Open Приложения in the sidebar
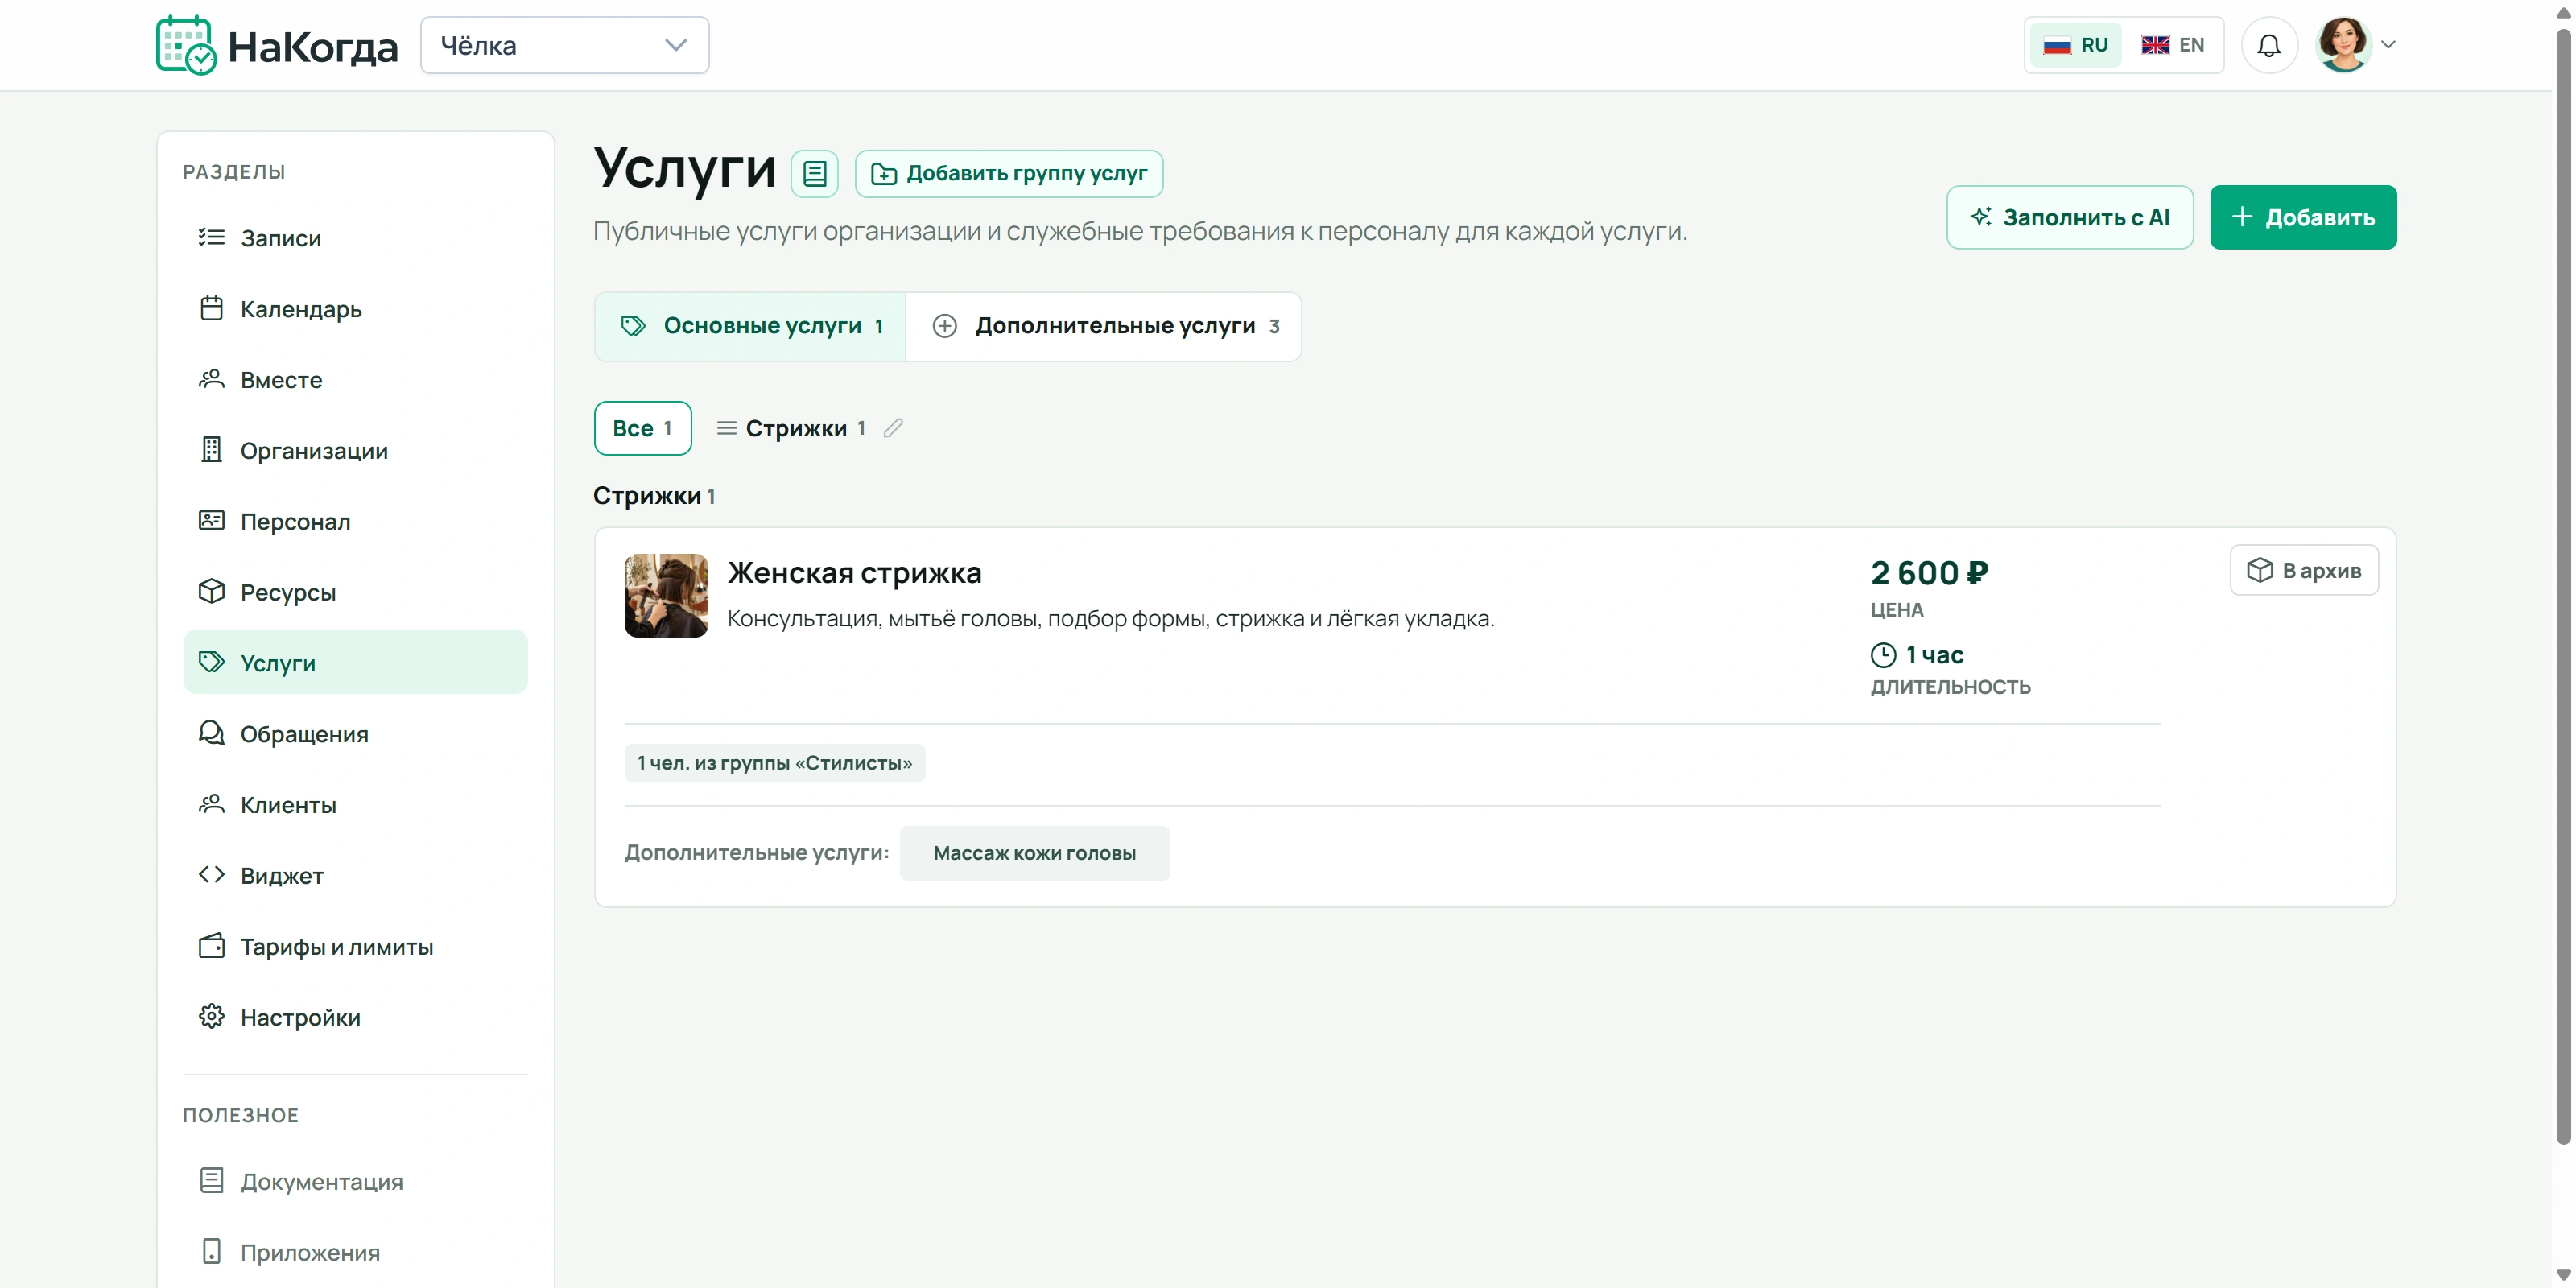 (x=355, y=1252)
